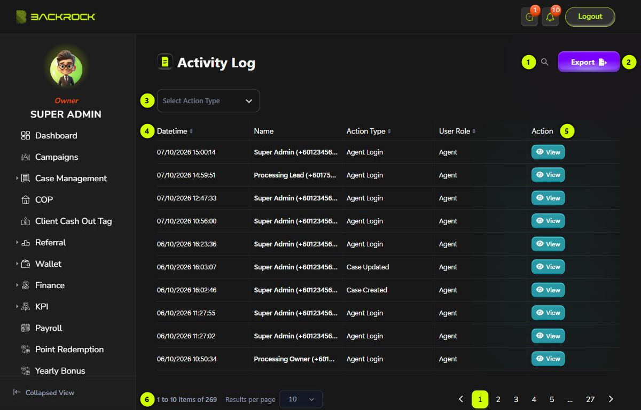Click the Payroll sidebar icon
Screen dimensions: 641x410
click(26, 328)
